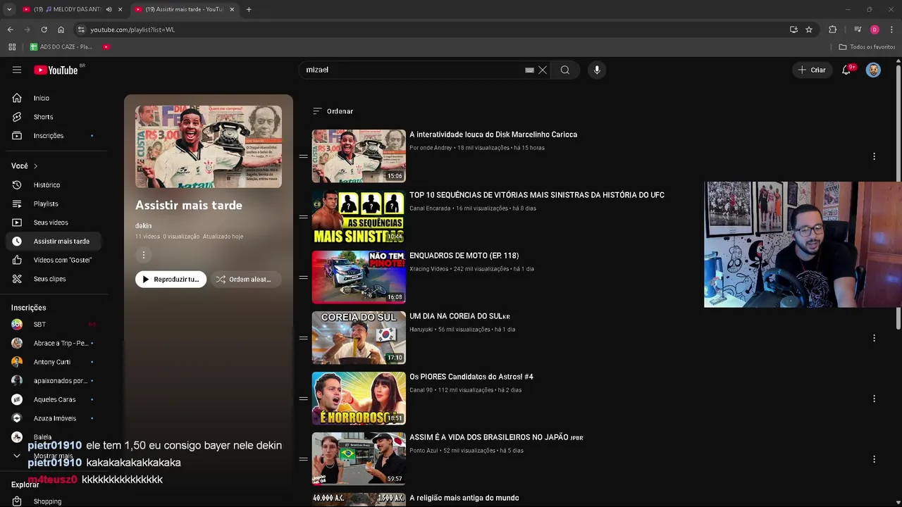Click browser home button
The image size is (902, 507).
61,30
